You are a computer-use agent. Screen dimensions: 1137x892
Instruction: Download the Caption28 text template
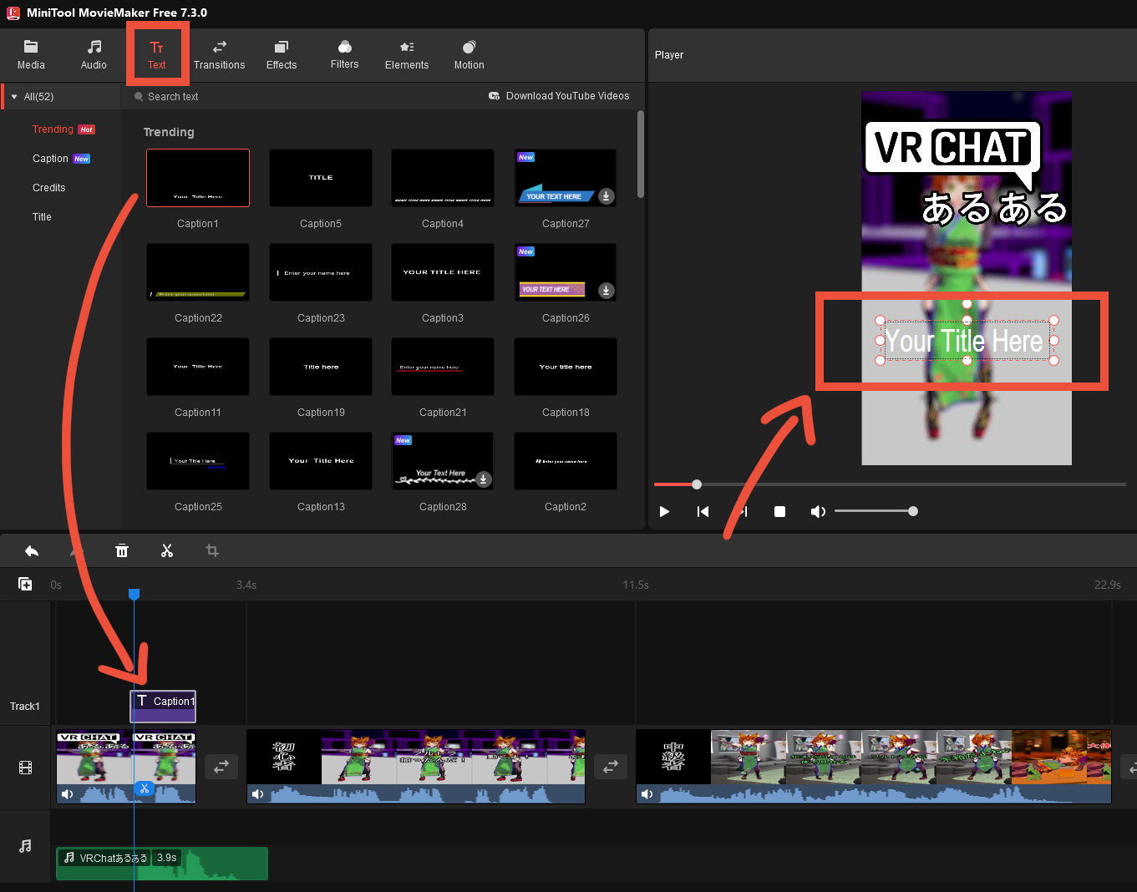point(484,479)
